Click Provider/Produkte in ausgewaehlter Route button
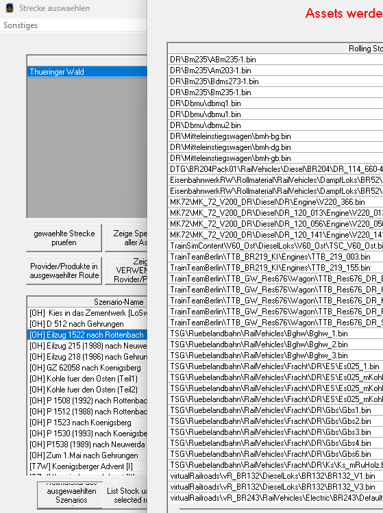Screen dimensions: 383x513 click(x=64, y=271)
